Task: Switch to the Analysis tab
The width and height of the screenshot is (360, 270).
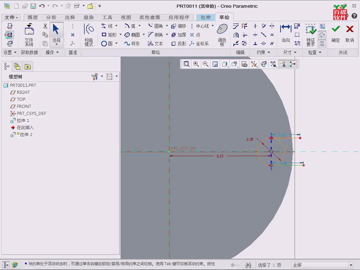Action: tap(51, 17)
